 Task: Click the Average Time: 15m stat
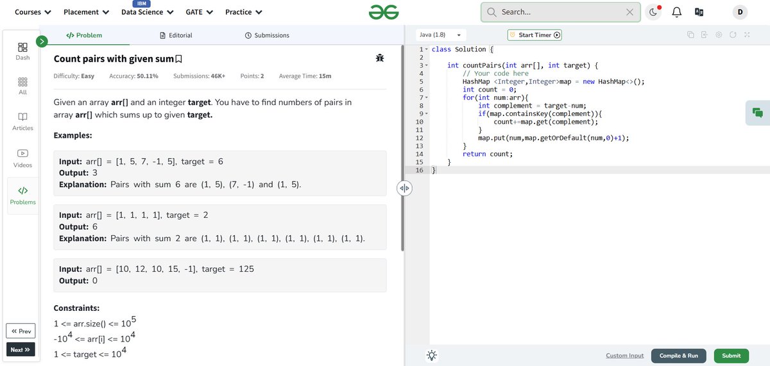[305, 76]
